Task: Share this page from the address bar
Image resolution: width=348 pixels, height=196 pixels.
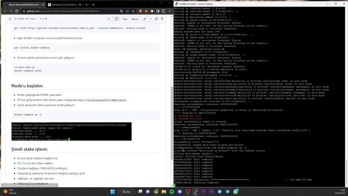Action: pyautogui.click(x=127, y=11)
